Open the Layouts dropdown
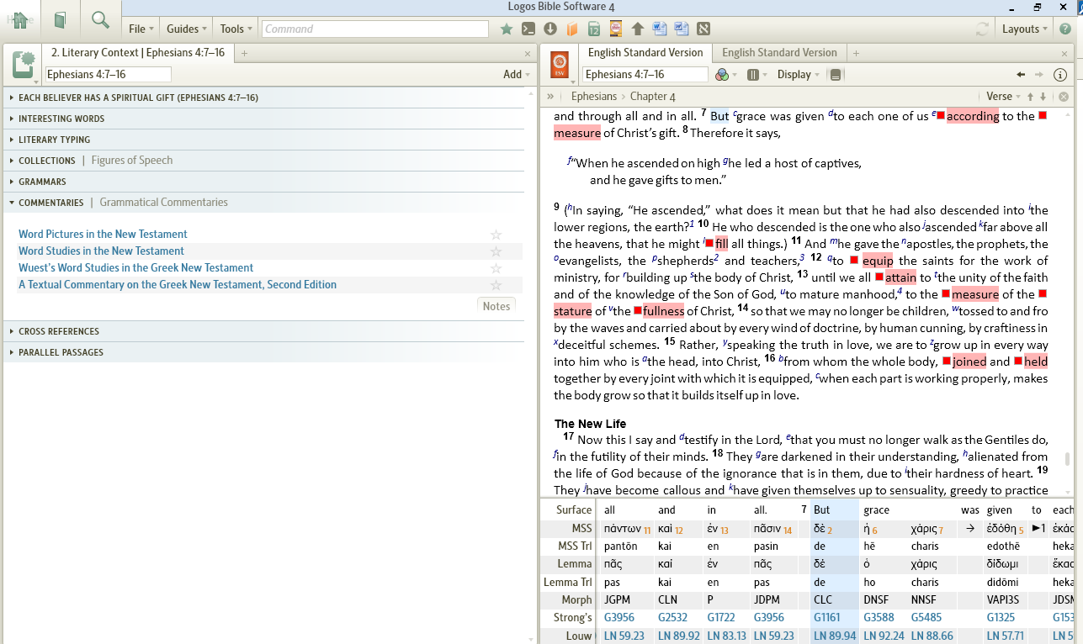The width and height of the screenshot is (1083, 644). [1025, 29]
